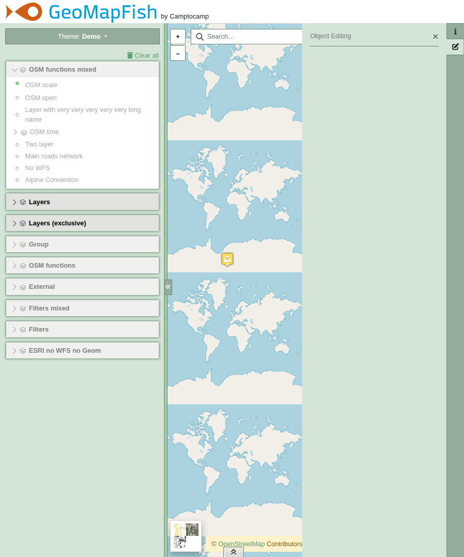This screenshot has height=557, width=464.
Task: Expand the Filters mixed group
Action: (x=14, y=308)
